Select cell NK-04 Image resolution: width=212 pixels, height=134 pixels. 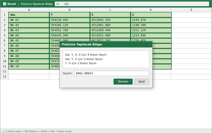[29, 36]
